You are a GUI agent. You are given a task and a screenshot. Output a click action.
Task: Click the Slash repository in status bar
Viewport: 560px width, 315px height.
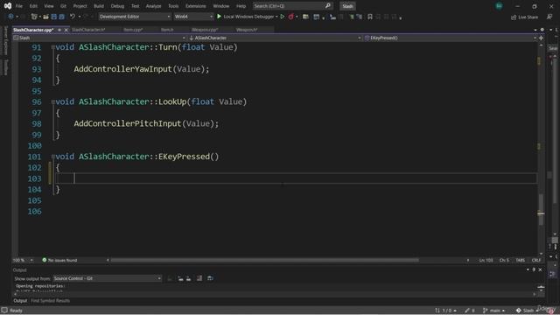point(527,311)
